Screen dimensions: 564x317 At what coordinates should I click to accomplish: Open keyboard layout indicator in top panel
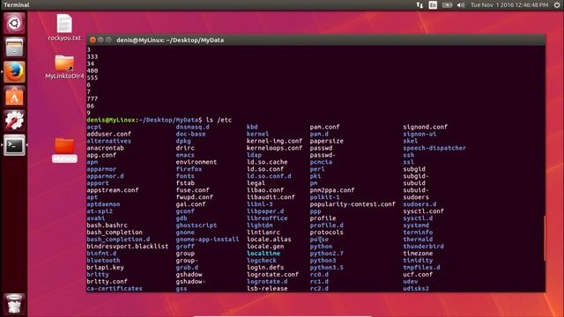tap(433, 5)
